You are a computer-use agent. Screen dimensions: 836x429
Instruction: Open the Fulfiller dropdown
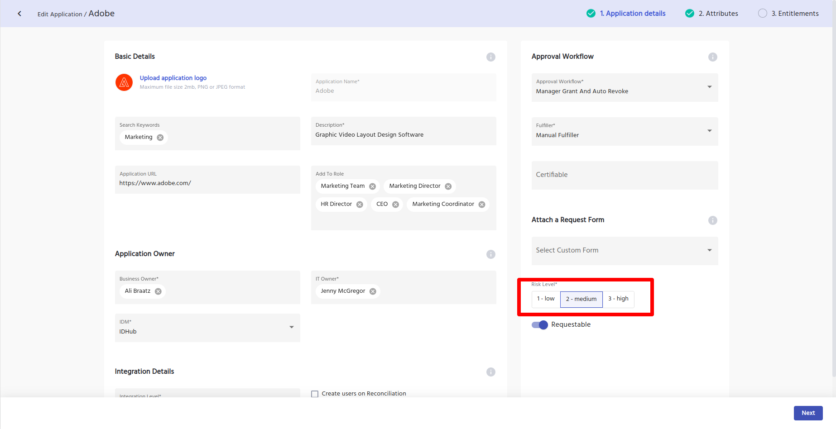(709, 131)
